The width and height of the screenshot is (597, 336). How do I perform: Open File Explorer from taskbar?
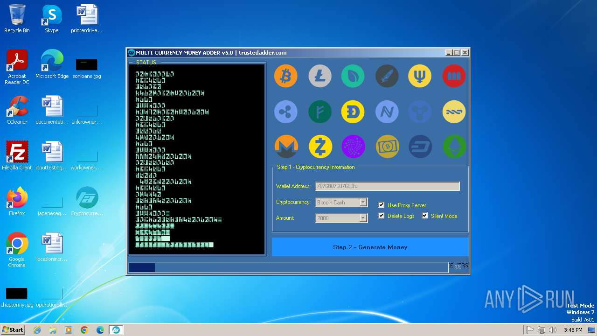pyautogui.click(x=53, y=330)
